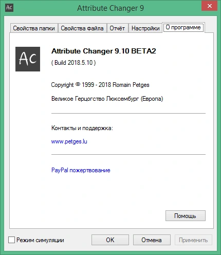
Task: Click the Контакты и поддержка label
Action: (x=82, y=128)
